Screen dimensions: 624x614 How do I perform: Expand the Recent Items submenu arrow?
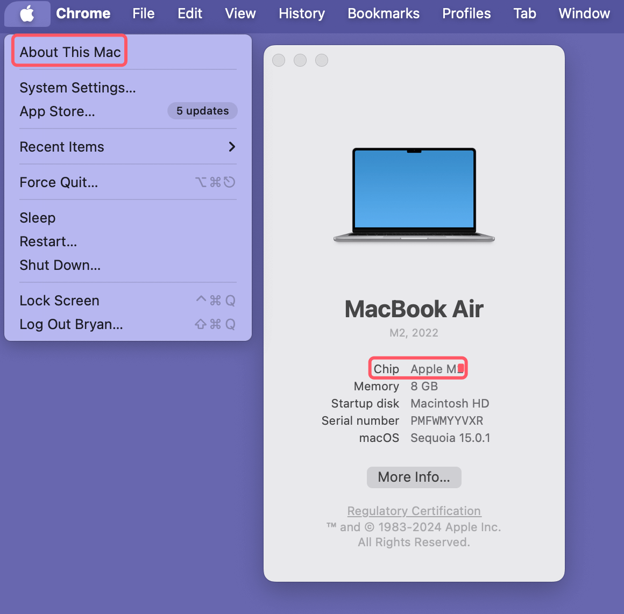[232, 147]
